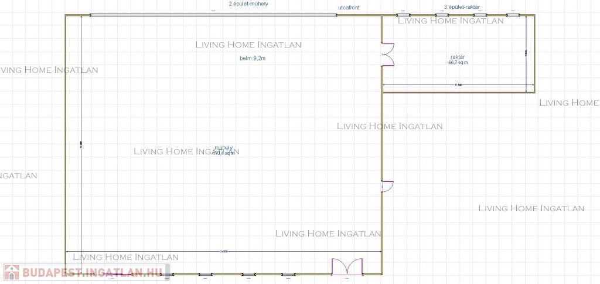Select the horizontal width dimension line in raktár
600x284 pixels.
coord(458,85)
